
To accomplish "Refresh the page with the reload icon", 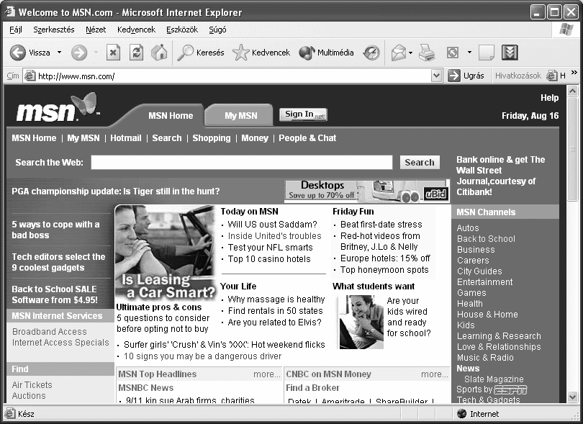I will [137, 53].
